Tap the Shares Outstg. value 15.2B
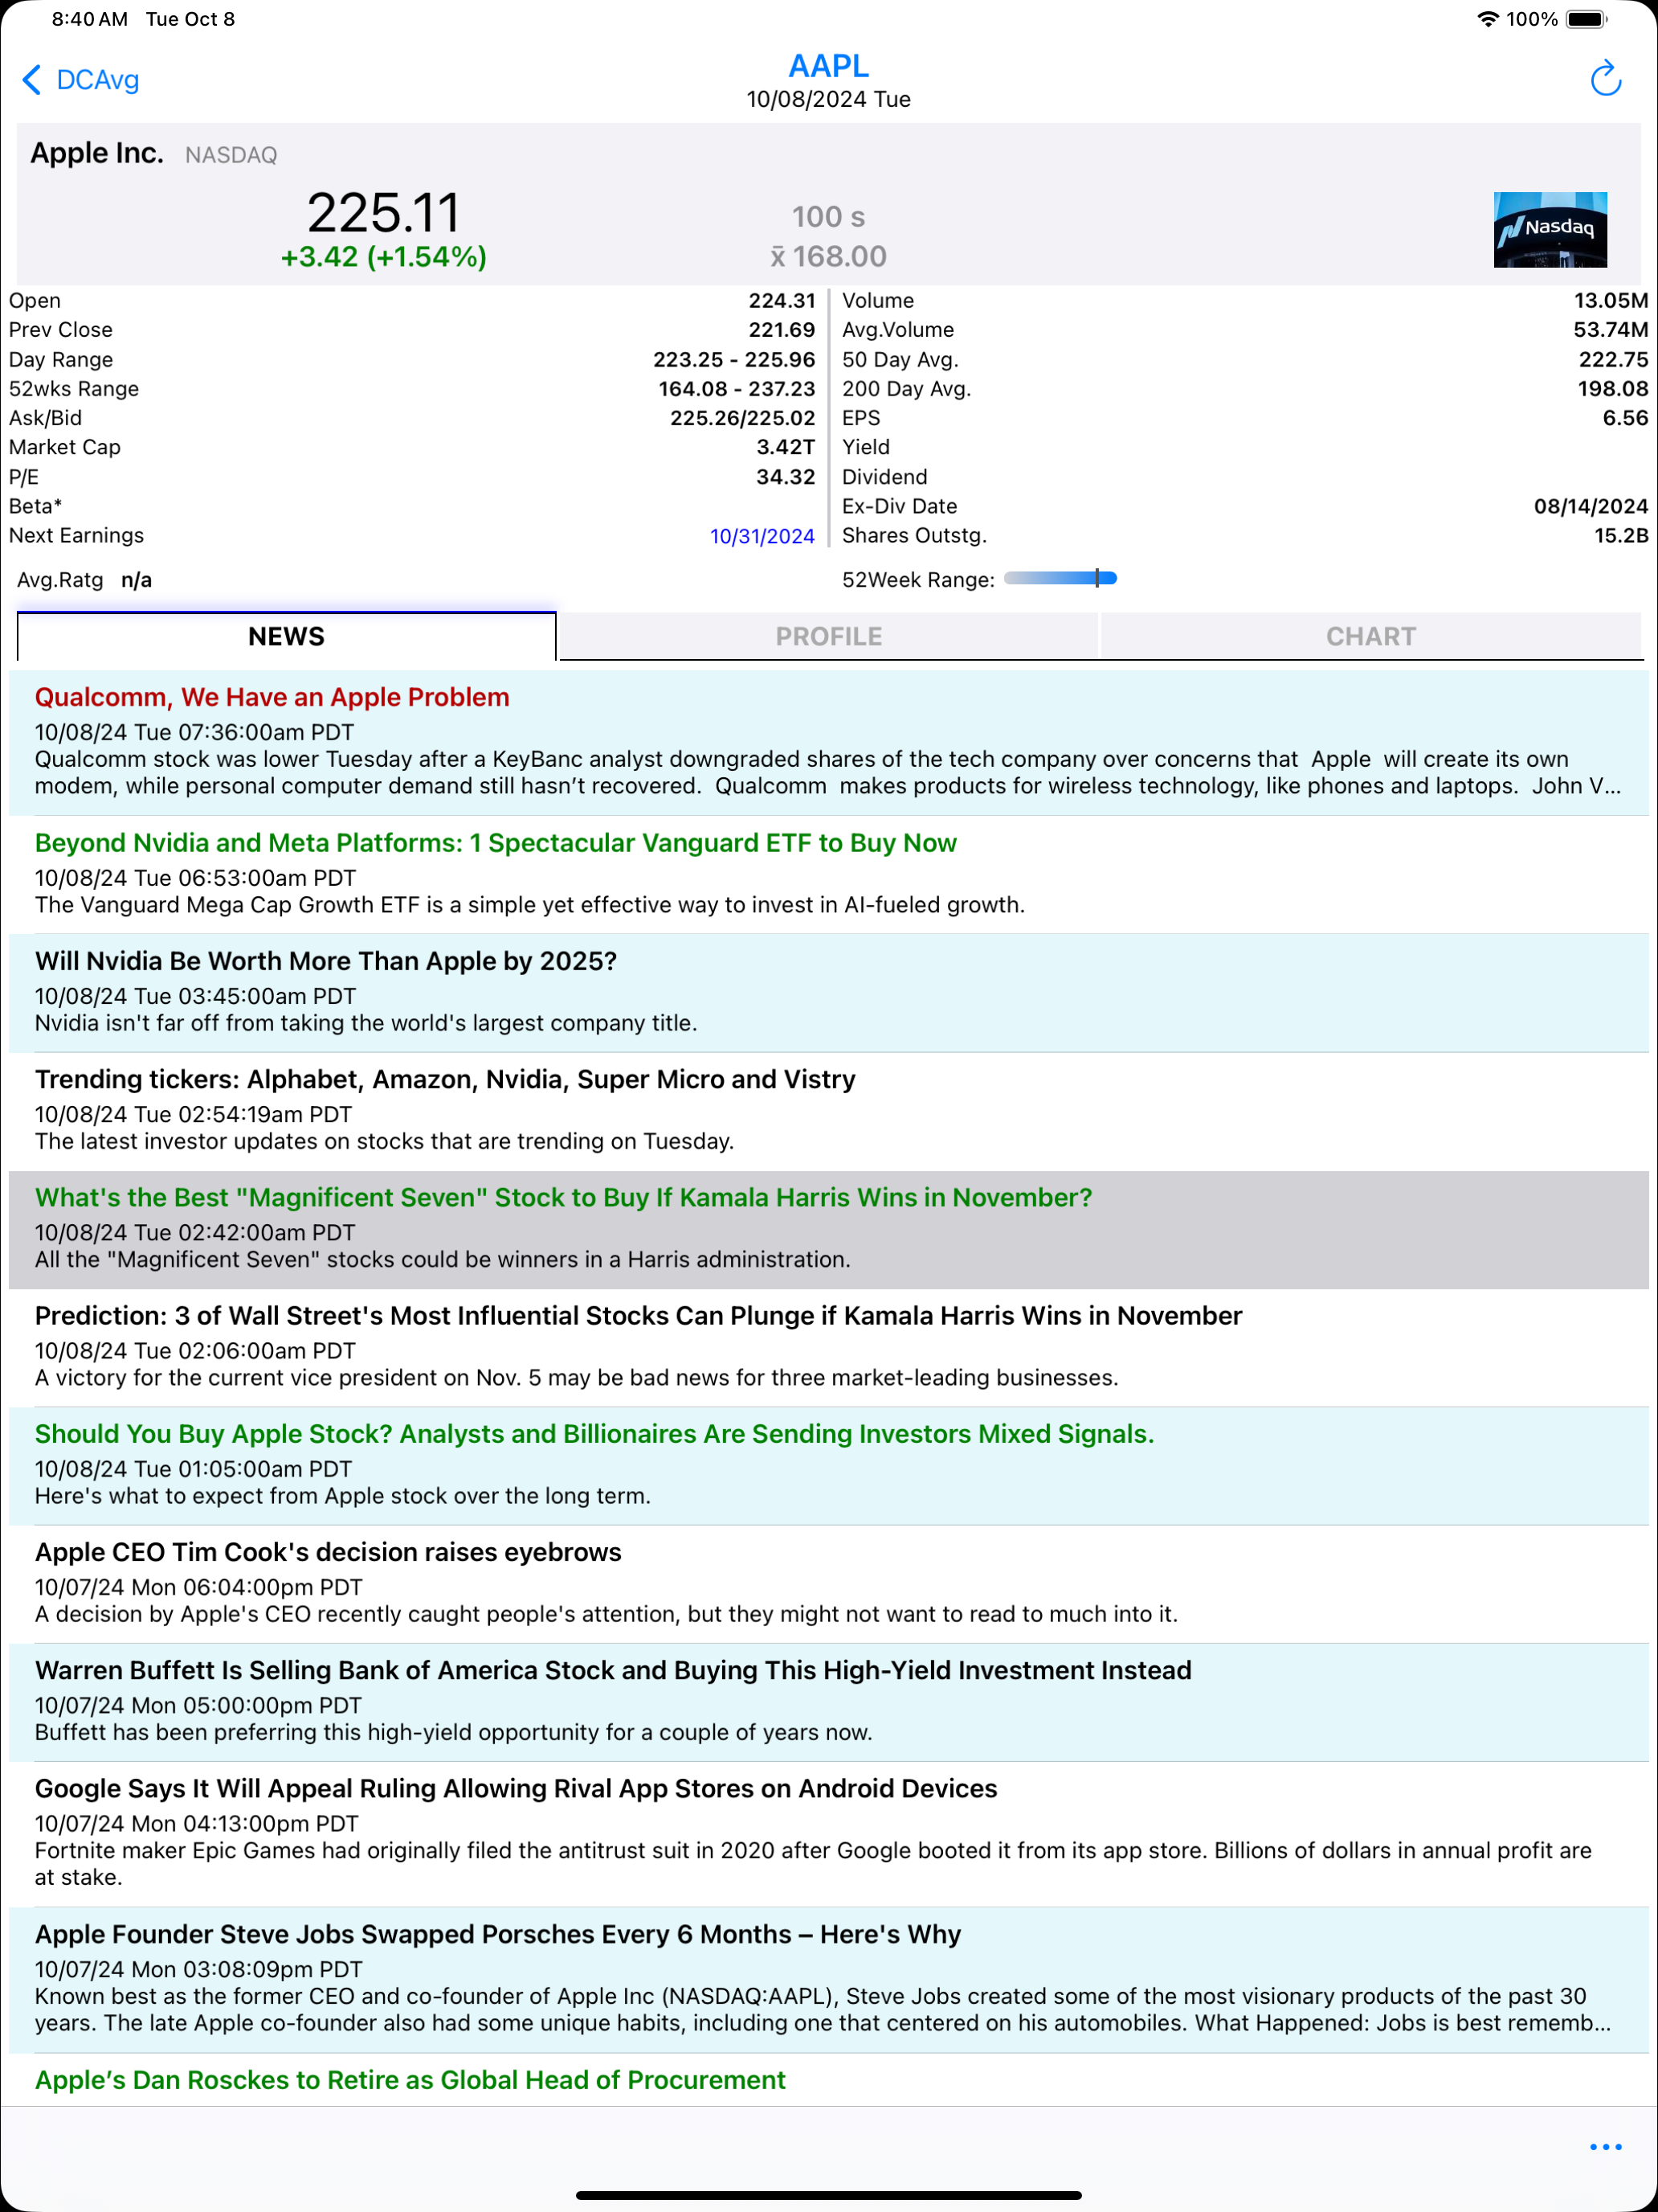 [x=1621, y=536]
